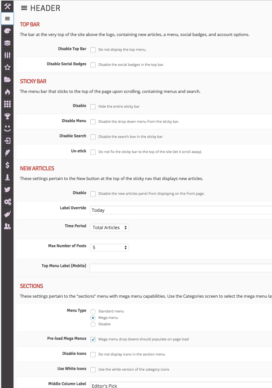Enable the Disable Top Bar checkbox

click(93, 50)
